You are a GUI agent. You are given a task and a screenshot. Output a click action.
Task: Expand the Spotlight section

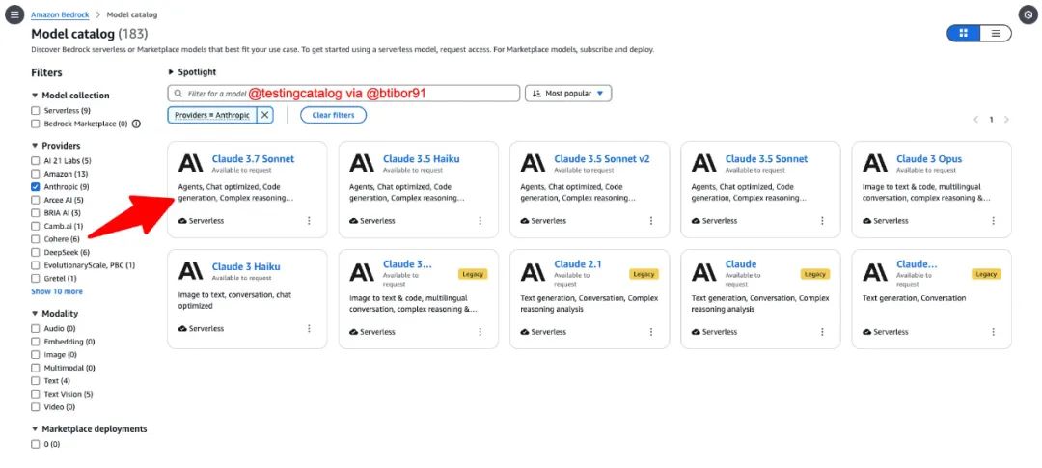tap(172, 72)
